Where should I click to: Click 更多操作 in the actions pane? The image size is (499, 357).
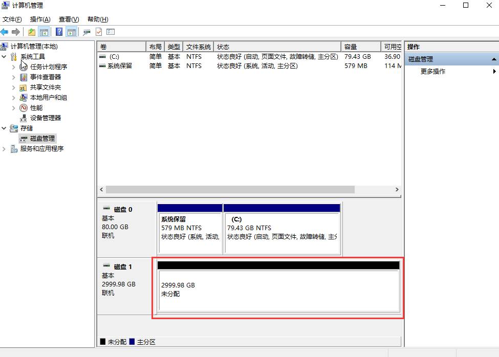coord(433,71)
